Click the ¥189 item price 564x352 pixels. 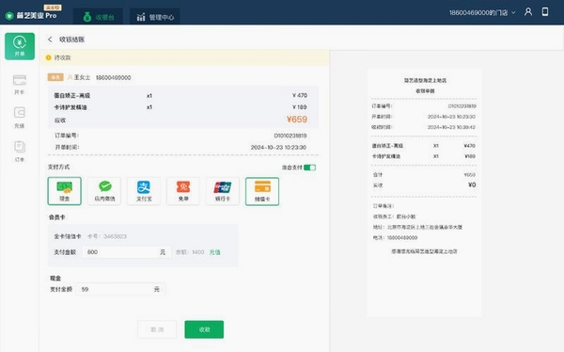pos(300,107)
